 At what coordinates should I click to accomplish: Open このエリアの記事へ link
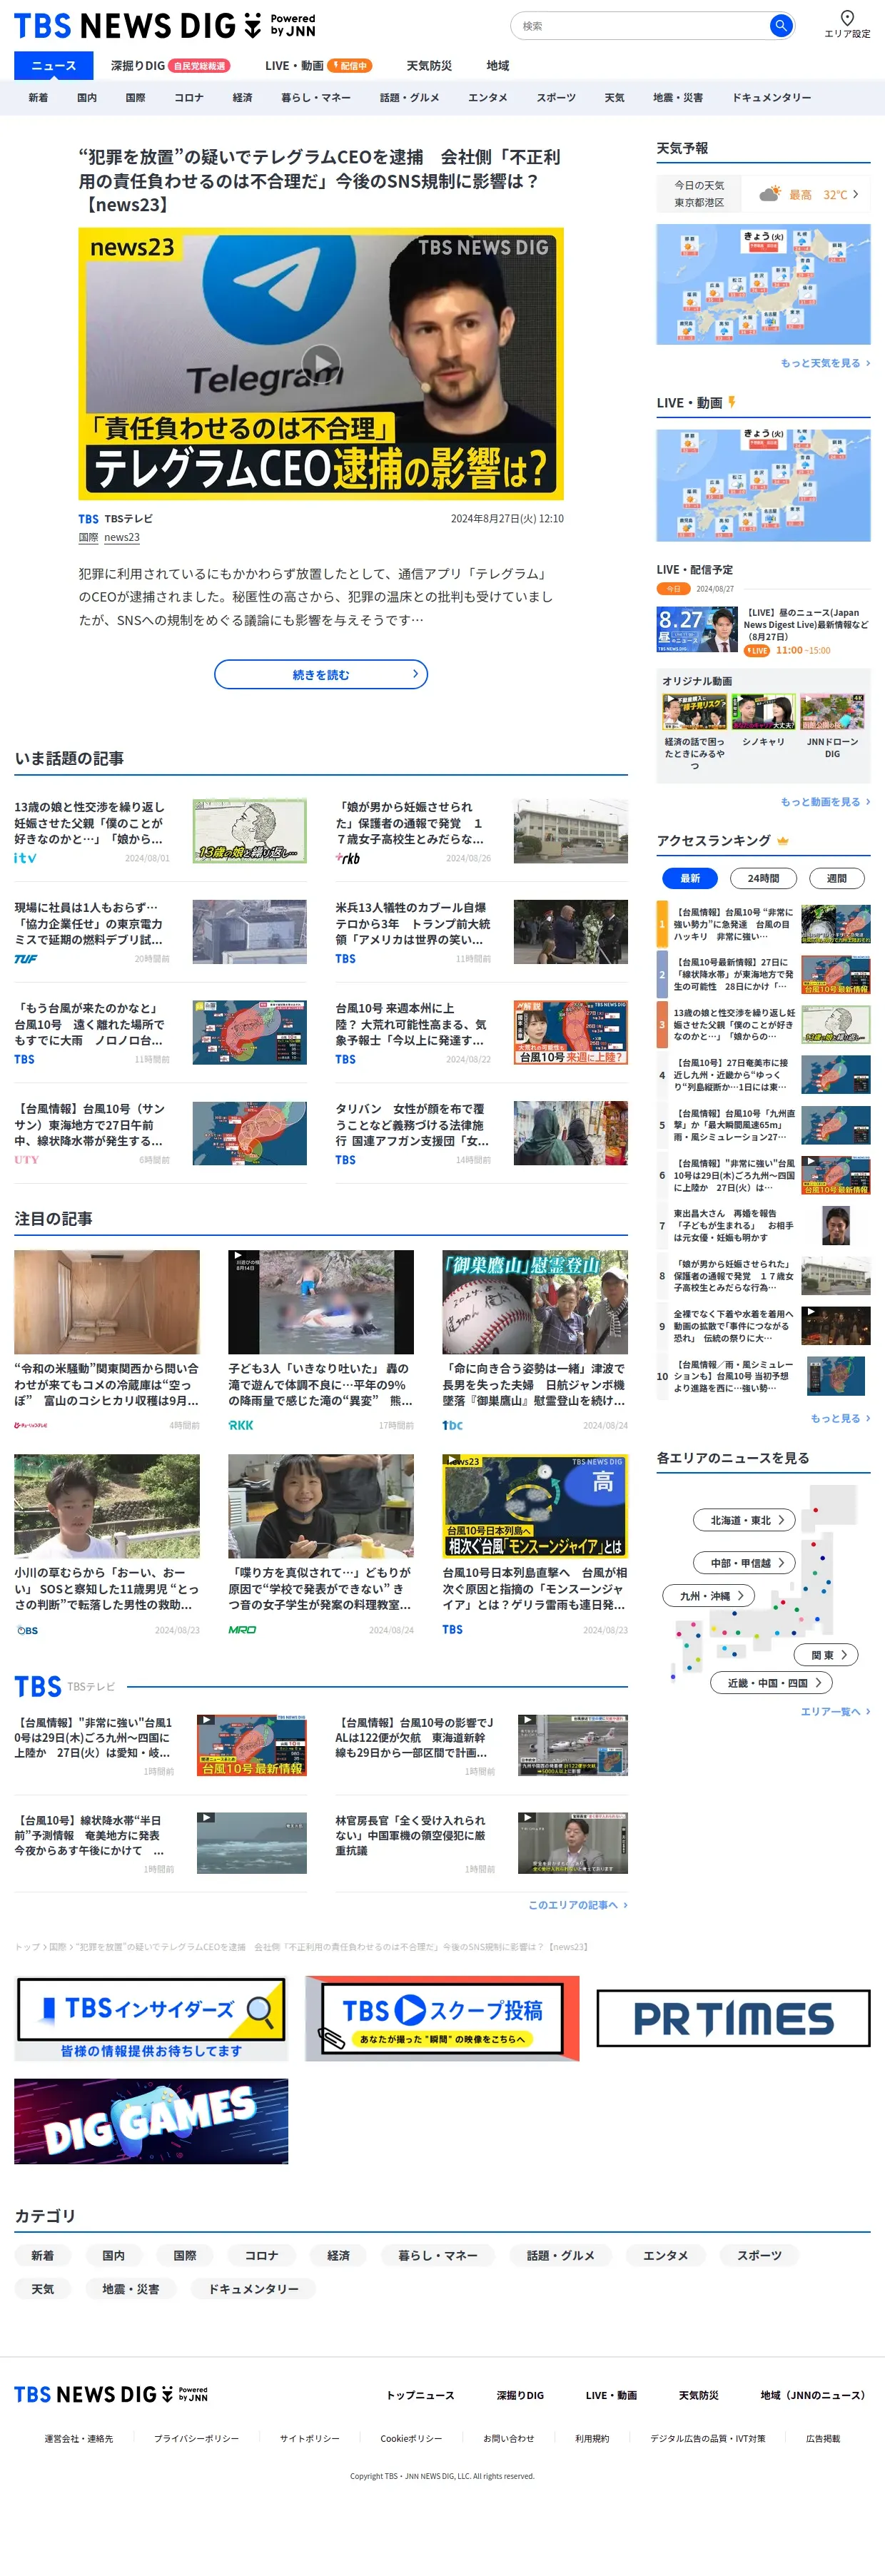click(578, 1905)
